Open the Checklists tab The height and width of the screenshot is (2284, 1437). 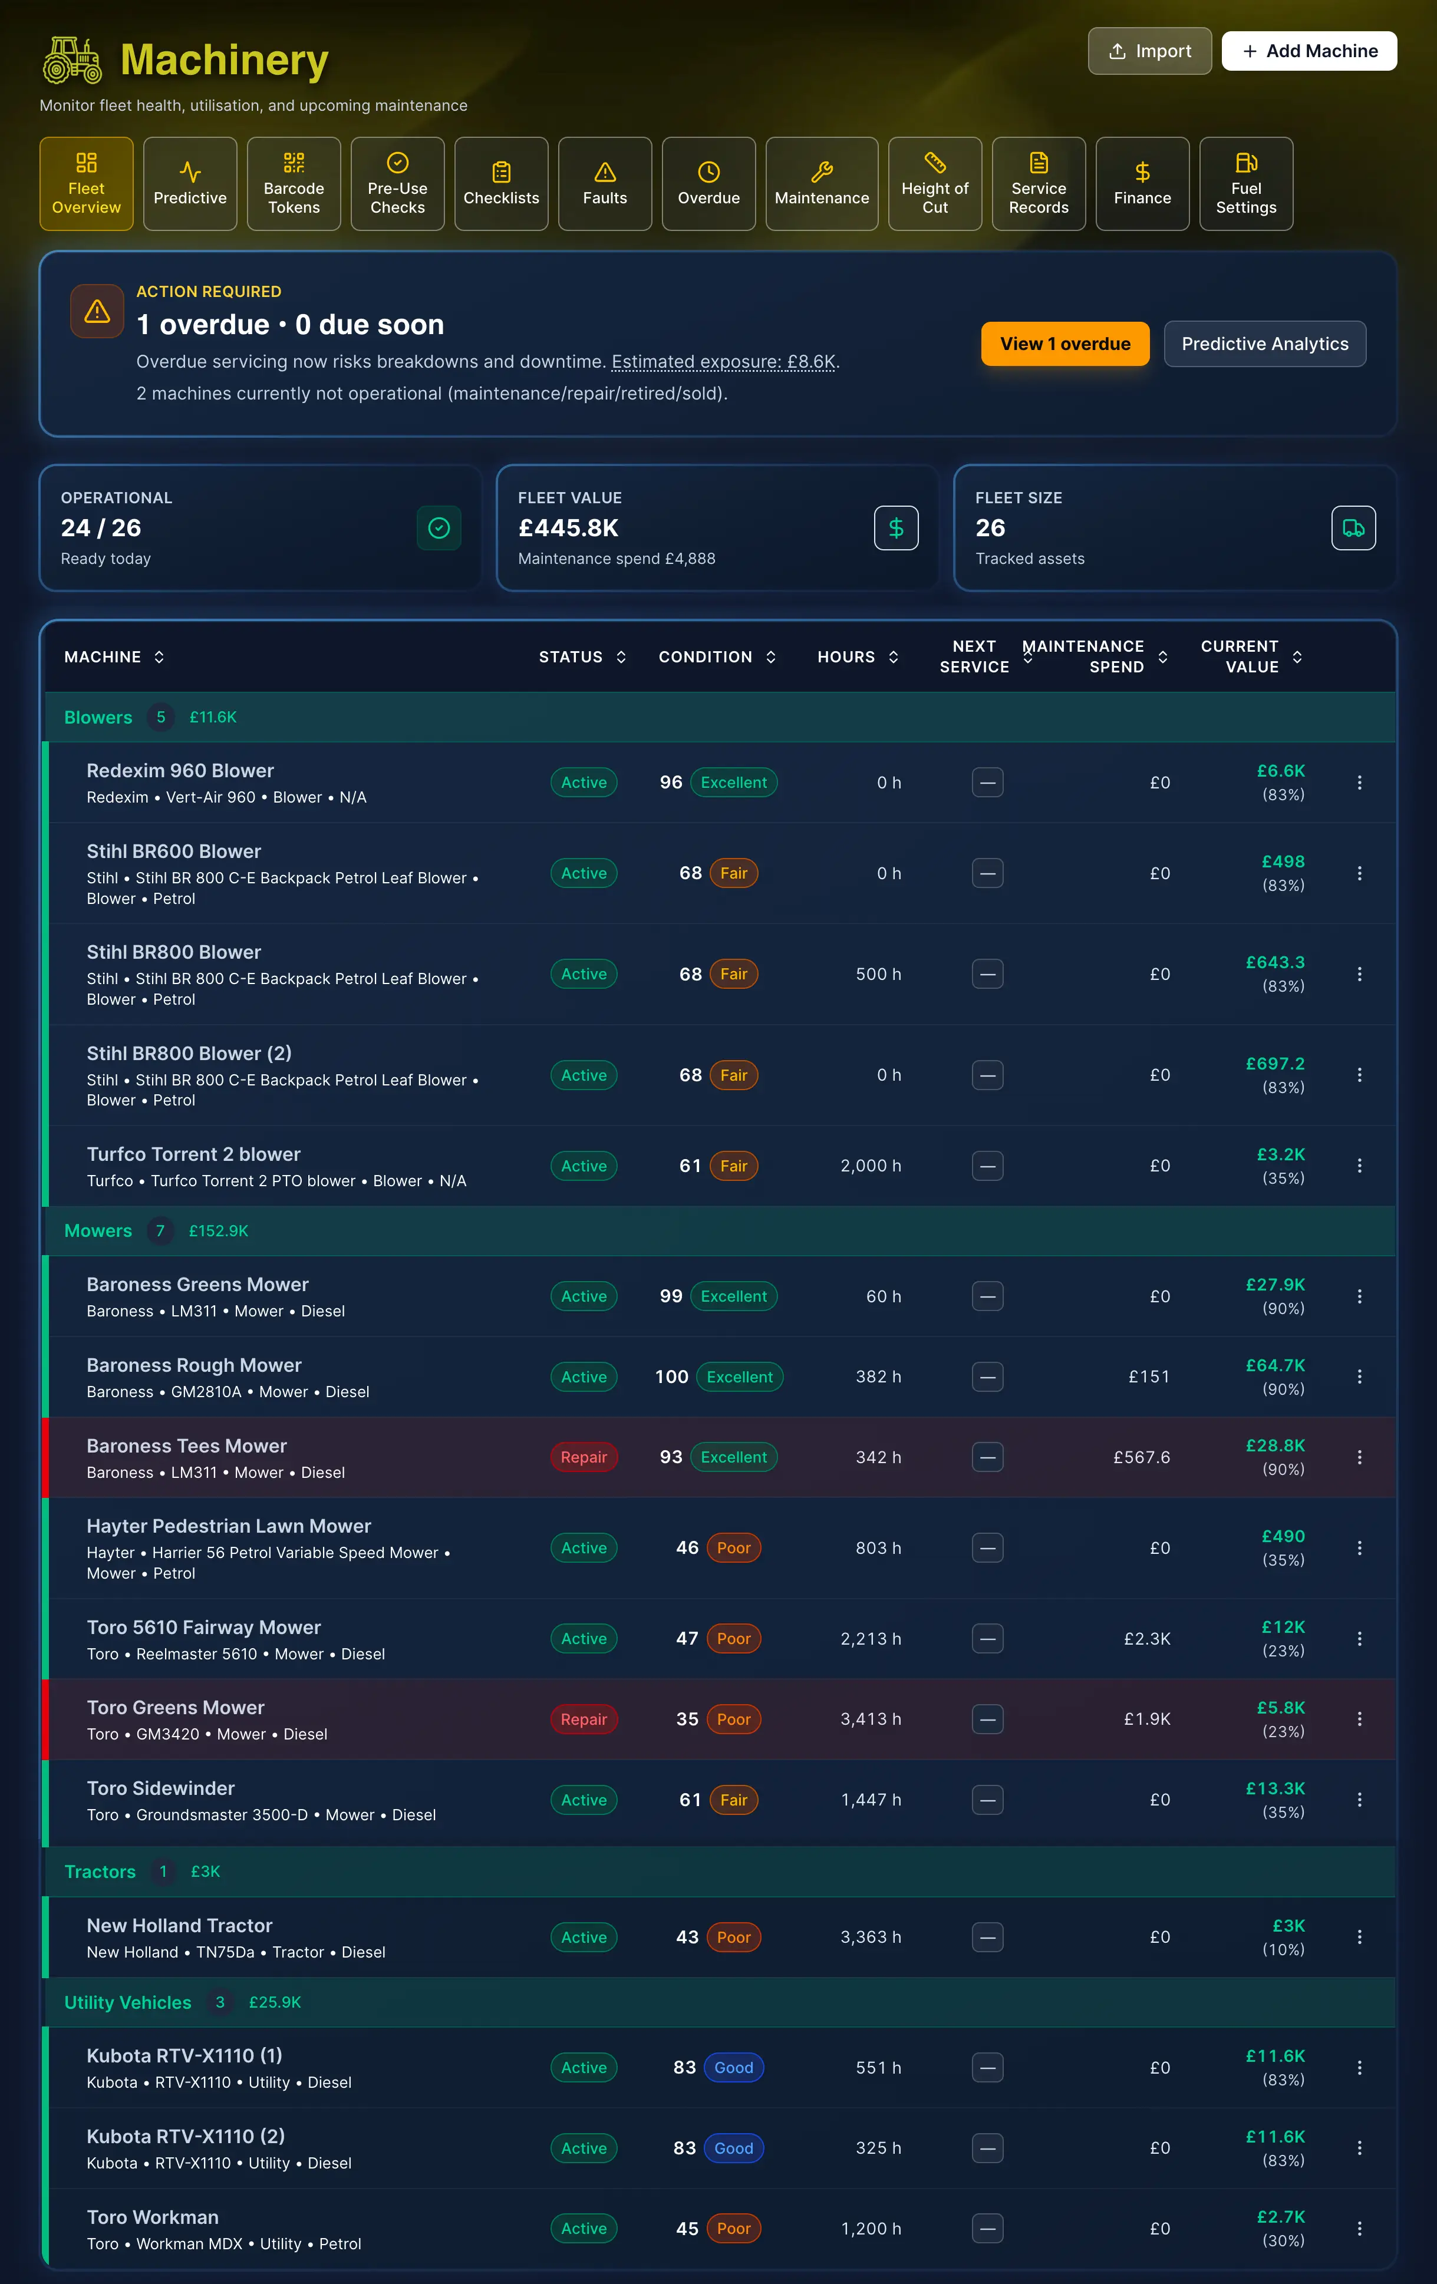501,184
